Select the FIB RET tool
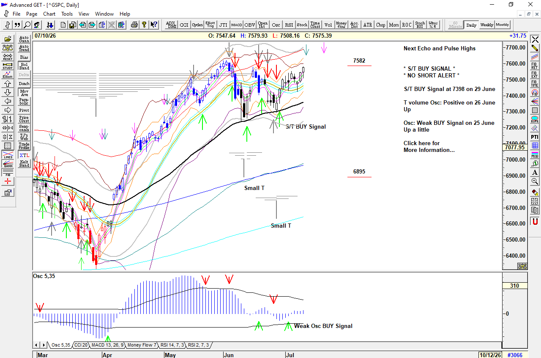This screenshot has width=541, height=358. click(x=535, y=66)
